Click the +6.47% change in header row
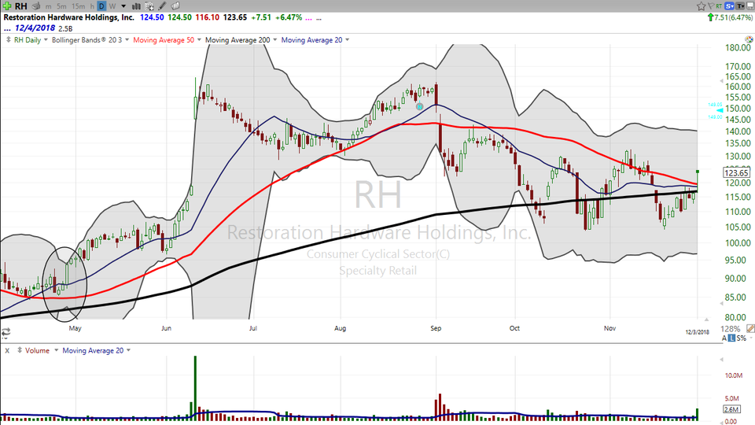The image size is (755, 425). click(289, 17)
